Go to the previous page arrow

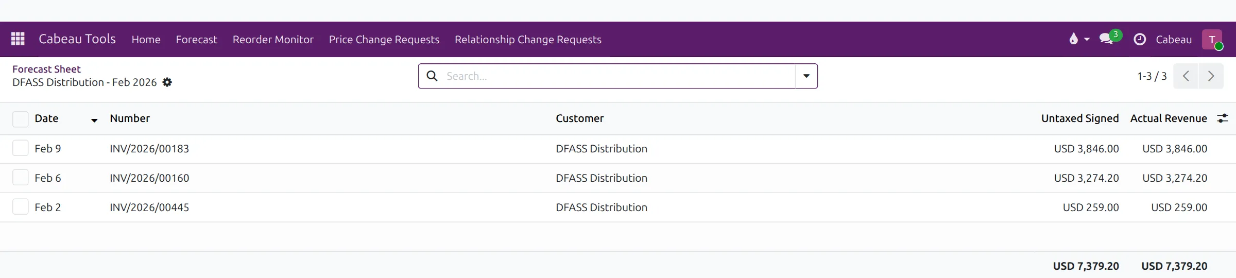1186,76
